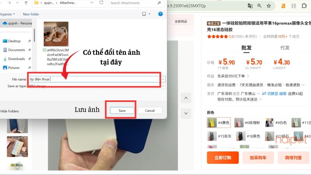This screenshot has height=175, width=311.
Task: Bookmark this page with star
Action: [269, 6]
